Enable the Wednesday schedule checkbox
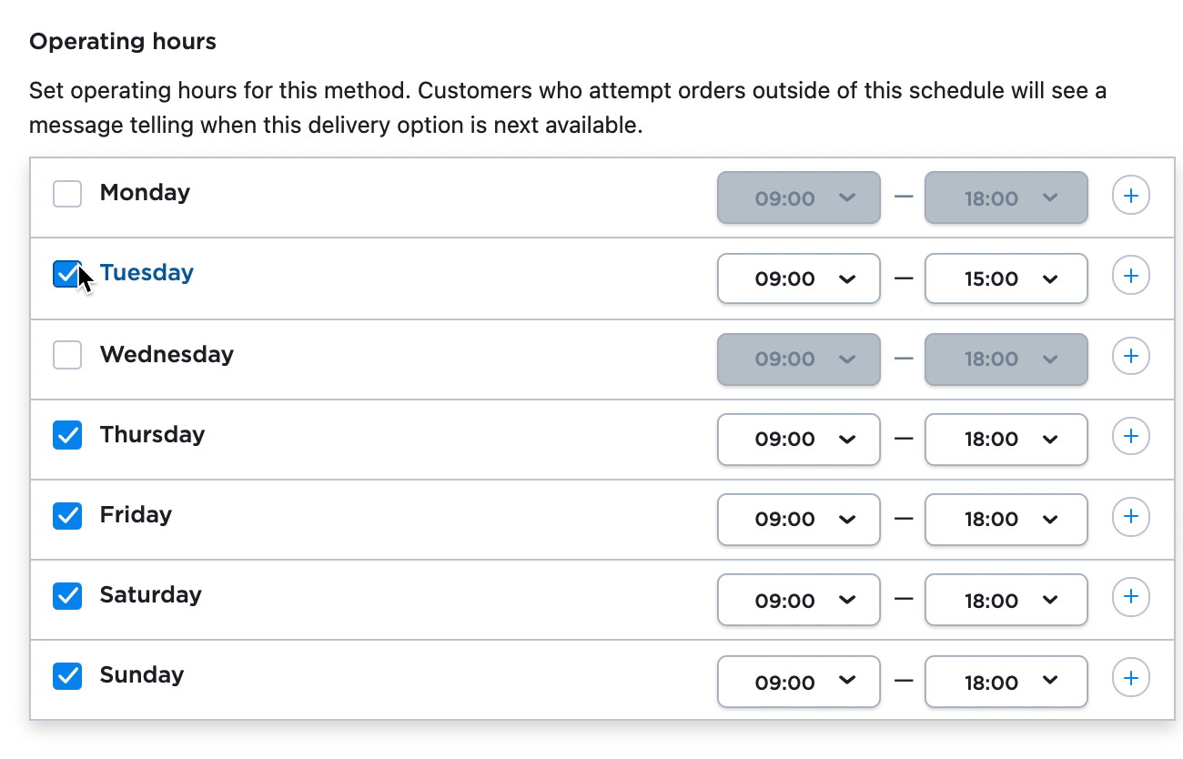Screen dimensions: 1183x759 67,355
